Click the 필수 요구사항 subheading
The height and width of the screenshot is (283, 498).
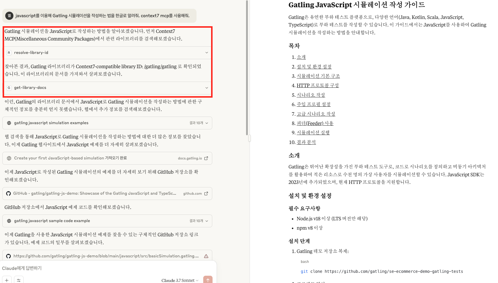click(x=304, y=208)
